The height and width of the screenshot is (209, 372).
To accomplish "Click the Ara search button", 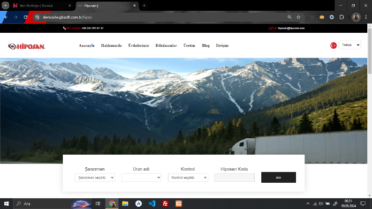I will click(x=279, y=177).
